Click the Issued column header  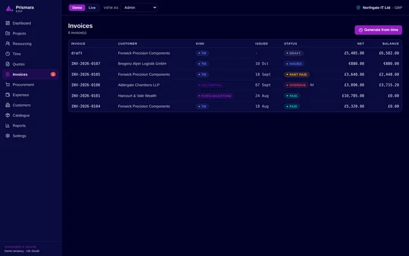coord(261,44)
